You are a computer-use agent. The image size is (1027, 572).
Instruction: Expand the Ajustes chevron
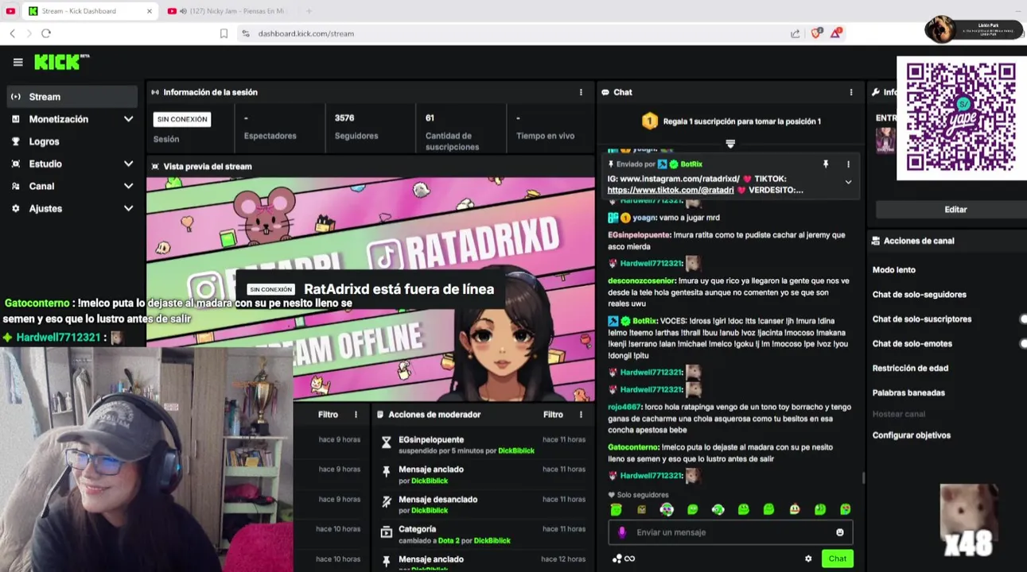coord(128,208)
